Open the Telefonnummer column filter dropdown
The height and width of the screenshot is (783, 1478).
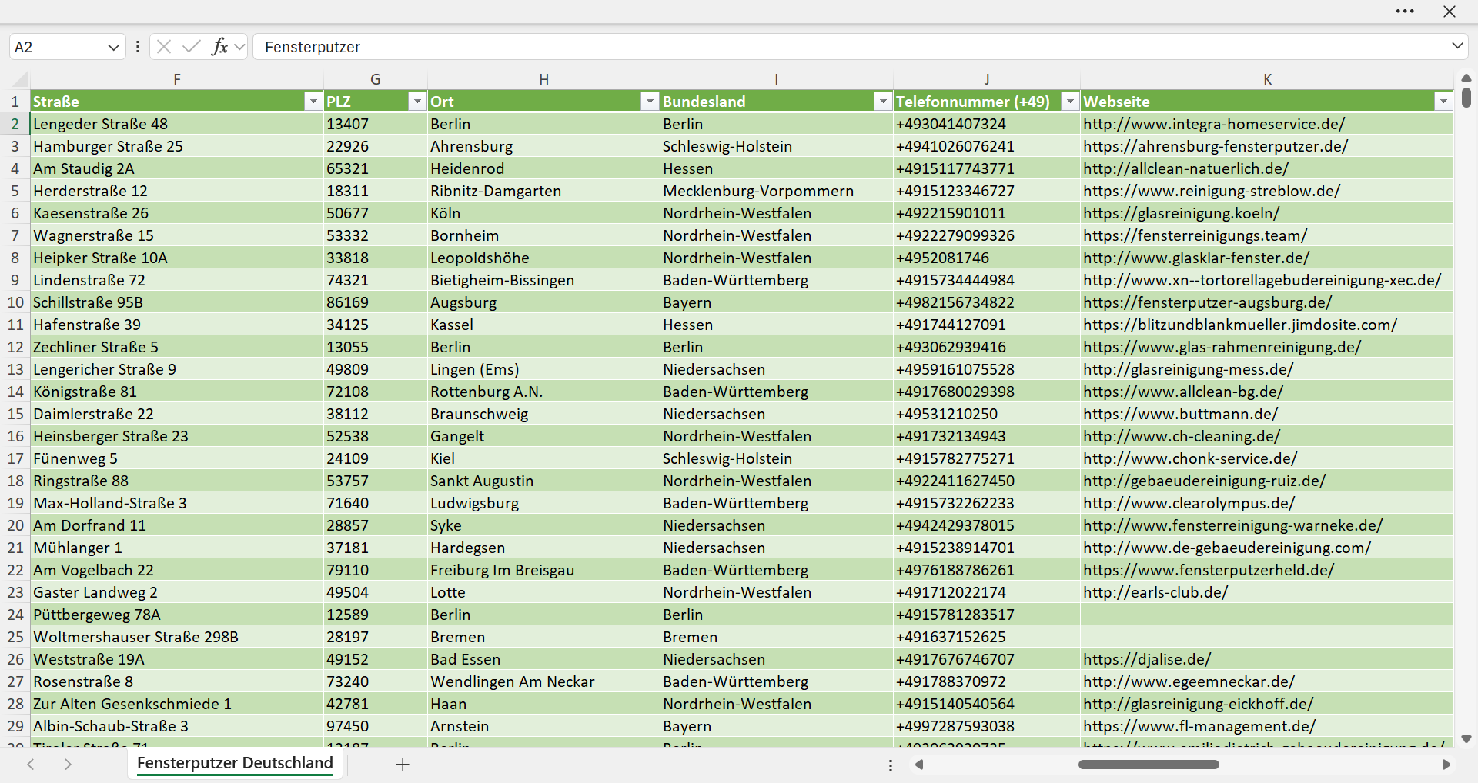pos(1070,102)
